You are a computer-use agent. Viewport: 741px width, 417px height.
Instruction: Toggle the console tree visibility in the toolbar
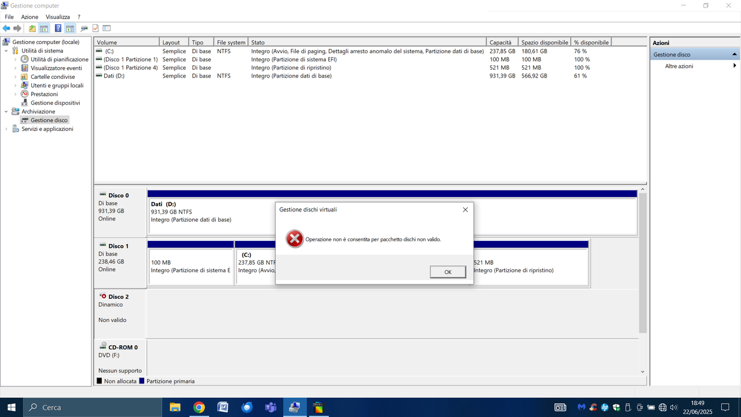point(43,28)
